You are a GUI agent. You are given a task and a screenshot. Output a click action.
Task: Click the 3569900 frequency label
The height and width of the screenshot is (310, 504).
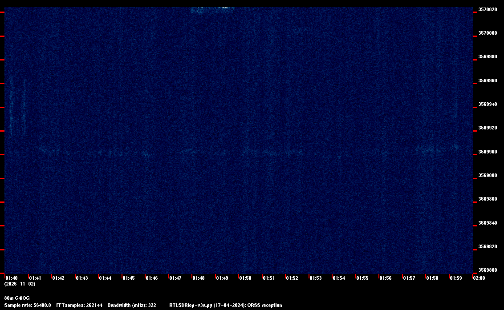coord(488,152)
